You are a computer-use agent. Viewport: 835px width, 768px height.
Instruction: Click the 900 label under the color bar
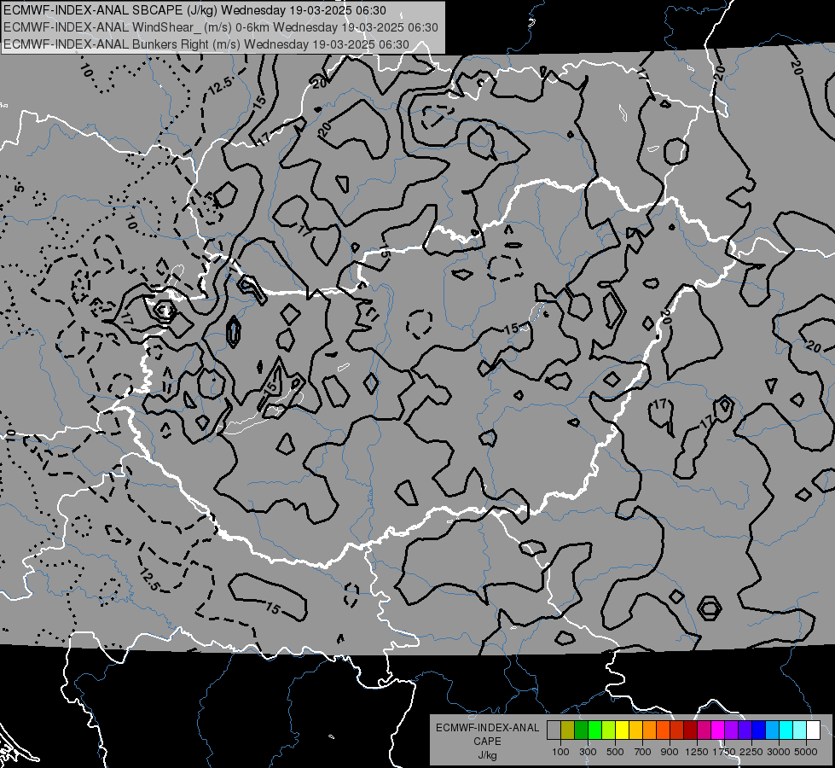[x=670, y=752]
